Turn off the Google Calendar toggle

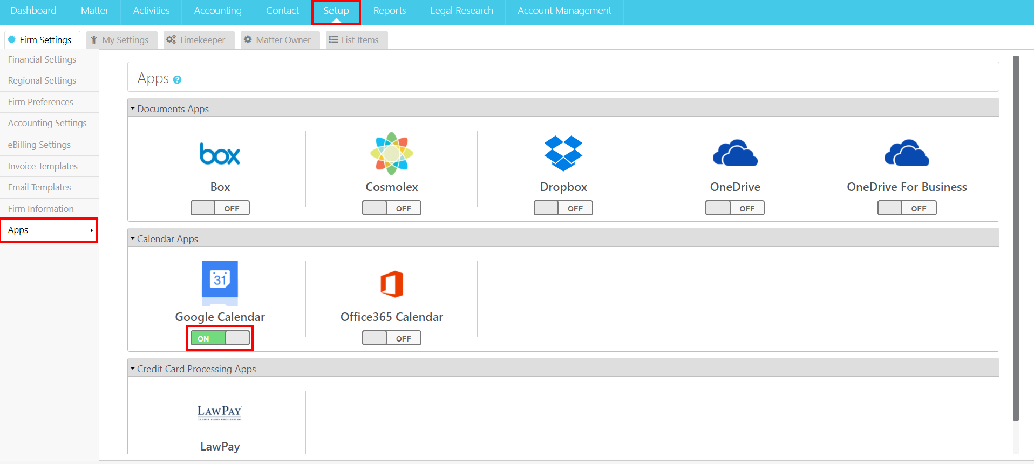coord(220,338)
